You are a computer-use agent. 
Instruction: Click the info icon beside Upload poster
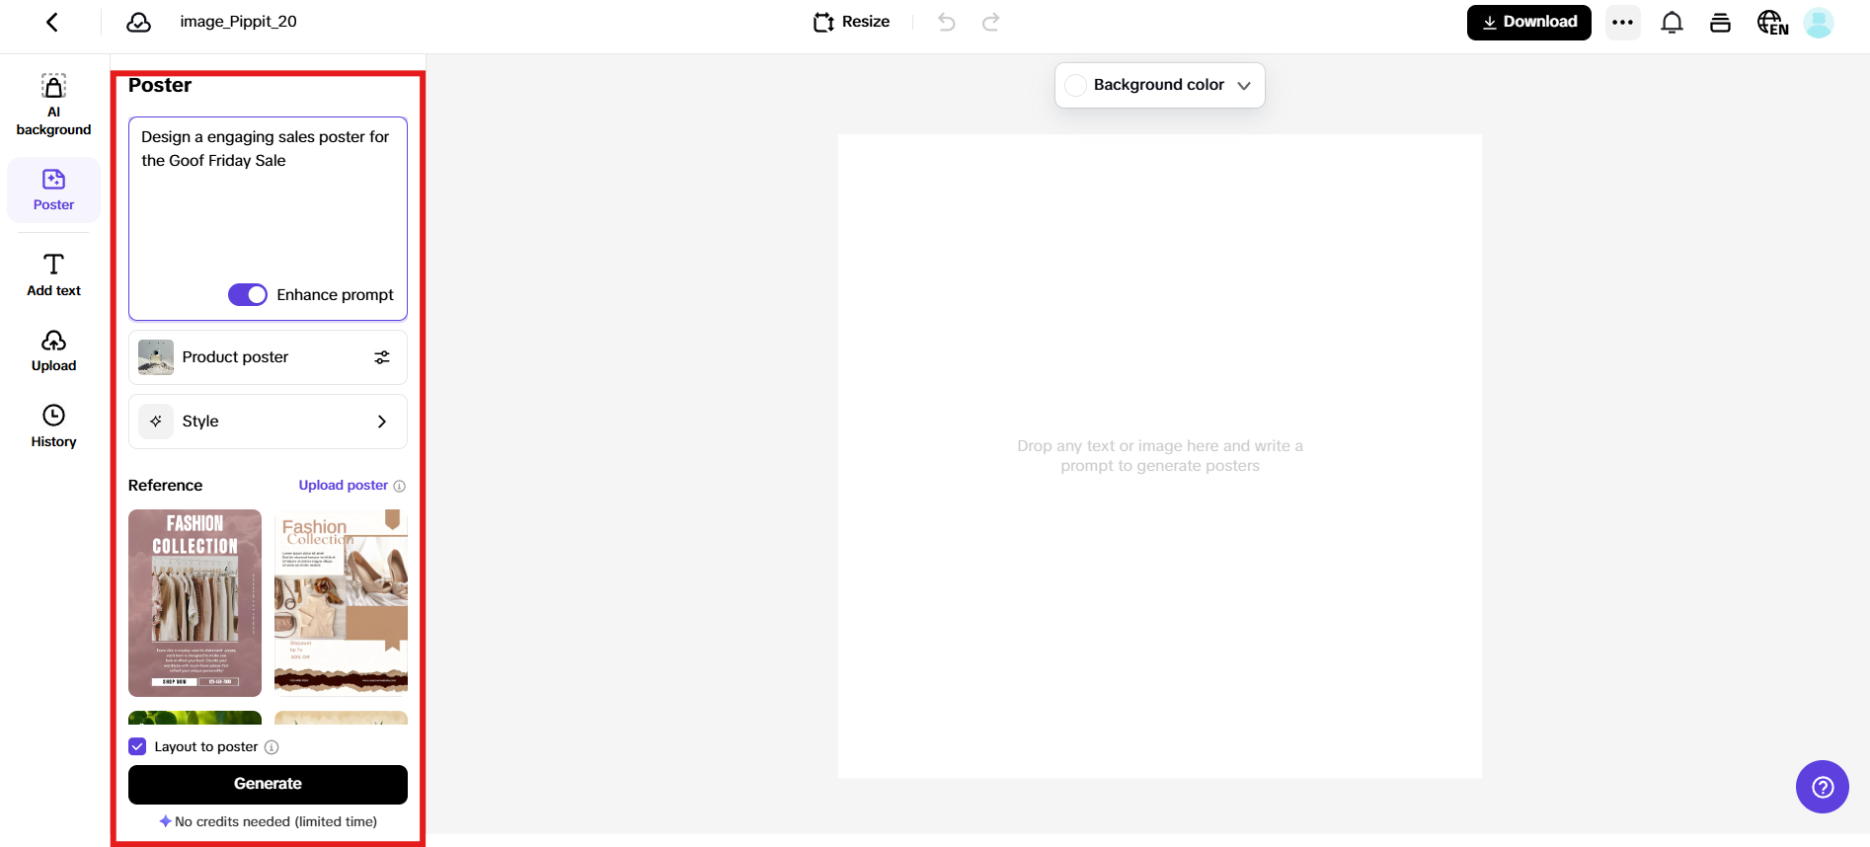[400, 486]
